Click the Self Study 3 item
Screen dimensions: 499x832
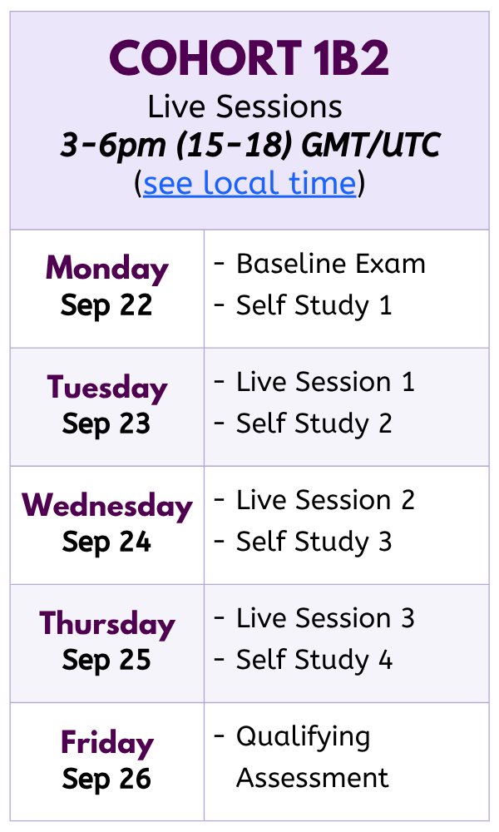point(314,542)
